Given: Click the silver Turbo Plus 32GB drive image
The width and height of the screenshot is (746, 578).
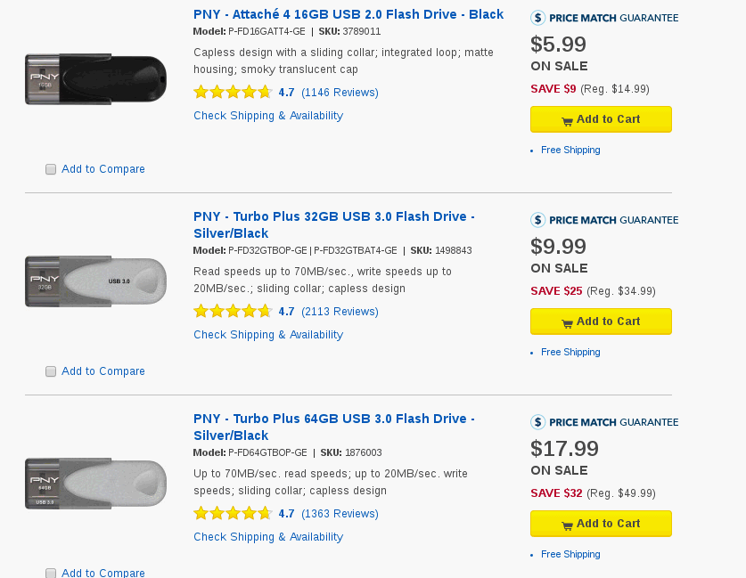Looking at the screenshot, I should 96,281.
